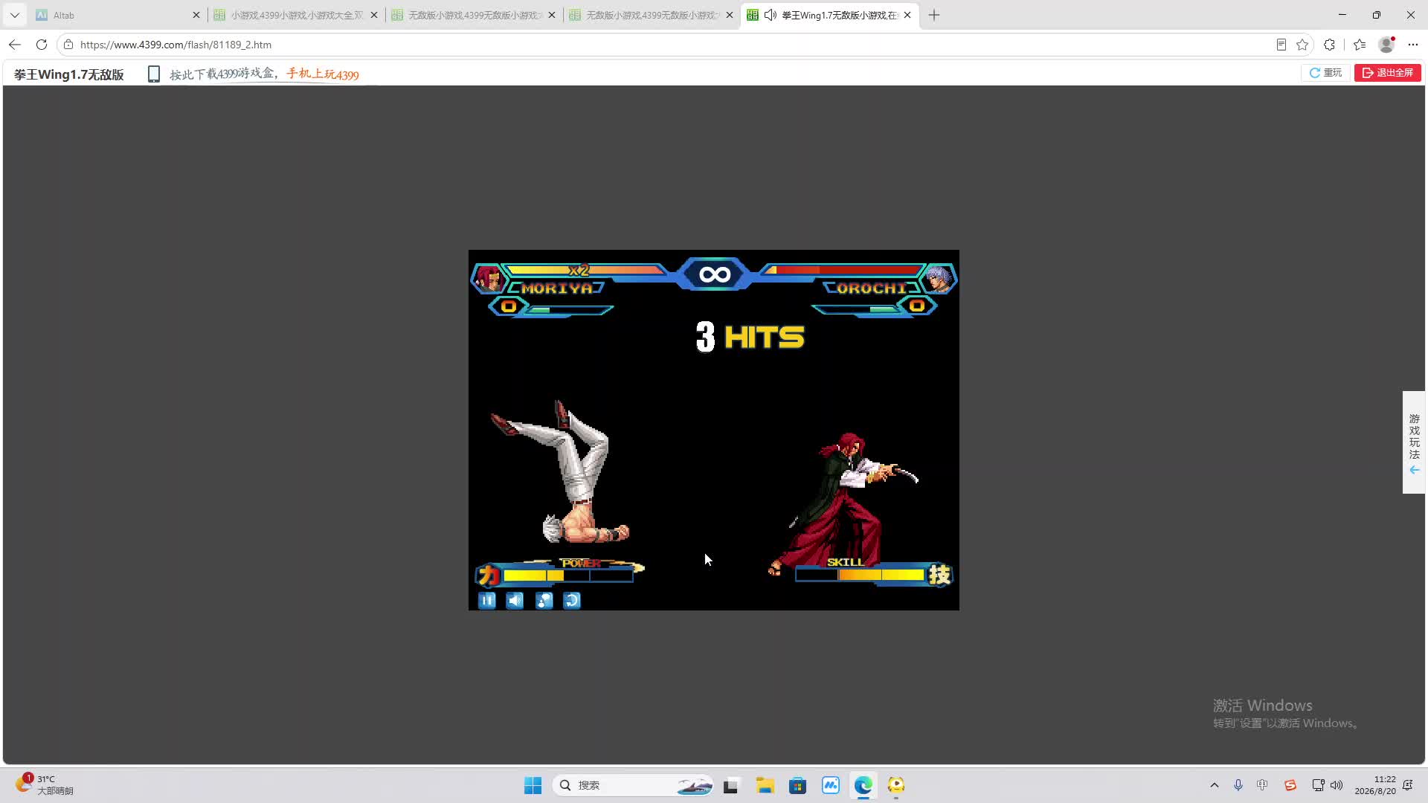Viewport: 1428px width, 803px height.
Task: Refresh the current page
Action: click(x=42, y=45)
